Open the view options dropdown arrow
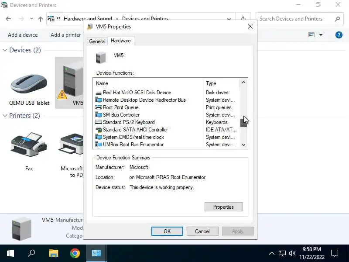The height and width of the screenshot is (262, 349). 321,35
